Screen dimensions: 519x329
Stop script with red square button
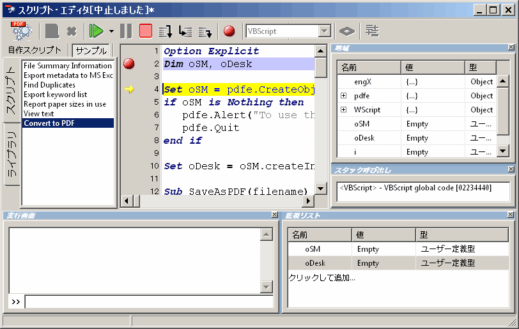click(146, 31)
